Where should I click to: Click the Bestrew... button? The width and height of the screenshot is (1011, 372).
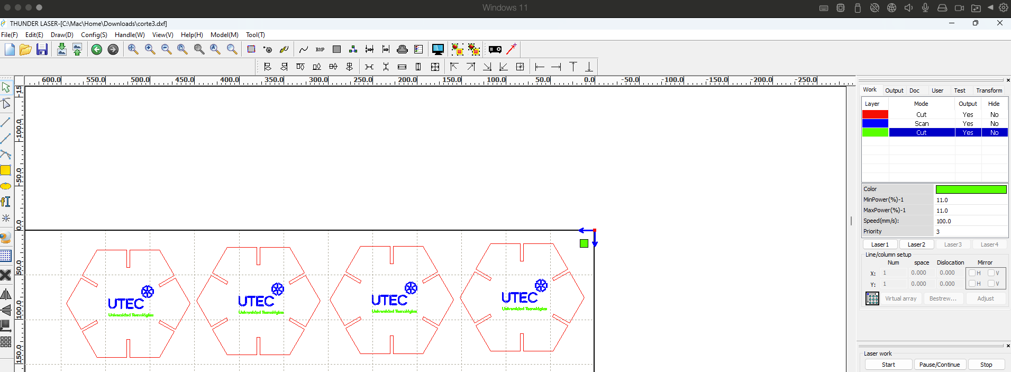[x=943, y=298]
